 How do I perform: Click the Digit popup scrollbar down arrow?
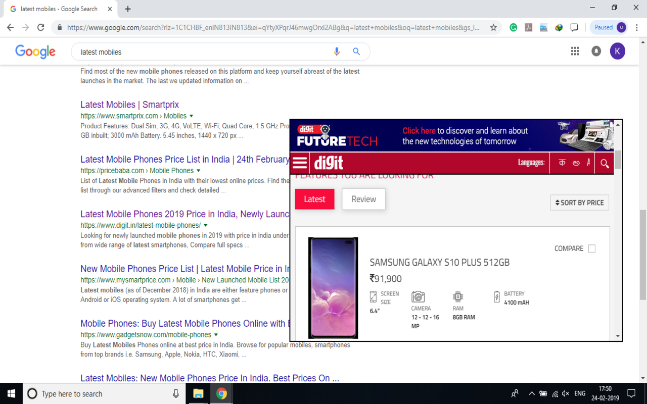618,336
